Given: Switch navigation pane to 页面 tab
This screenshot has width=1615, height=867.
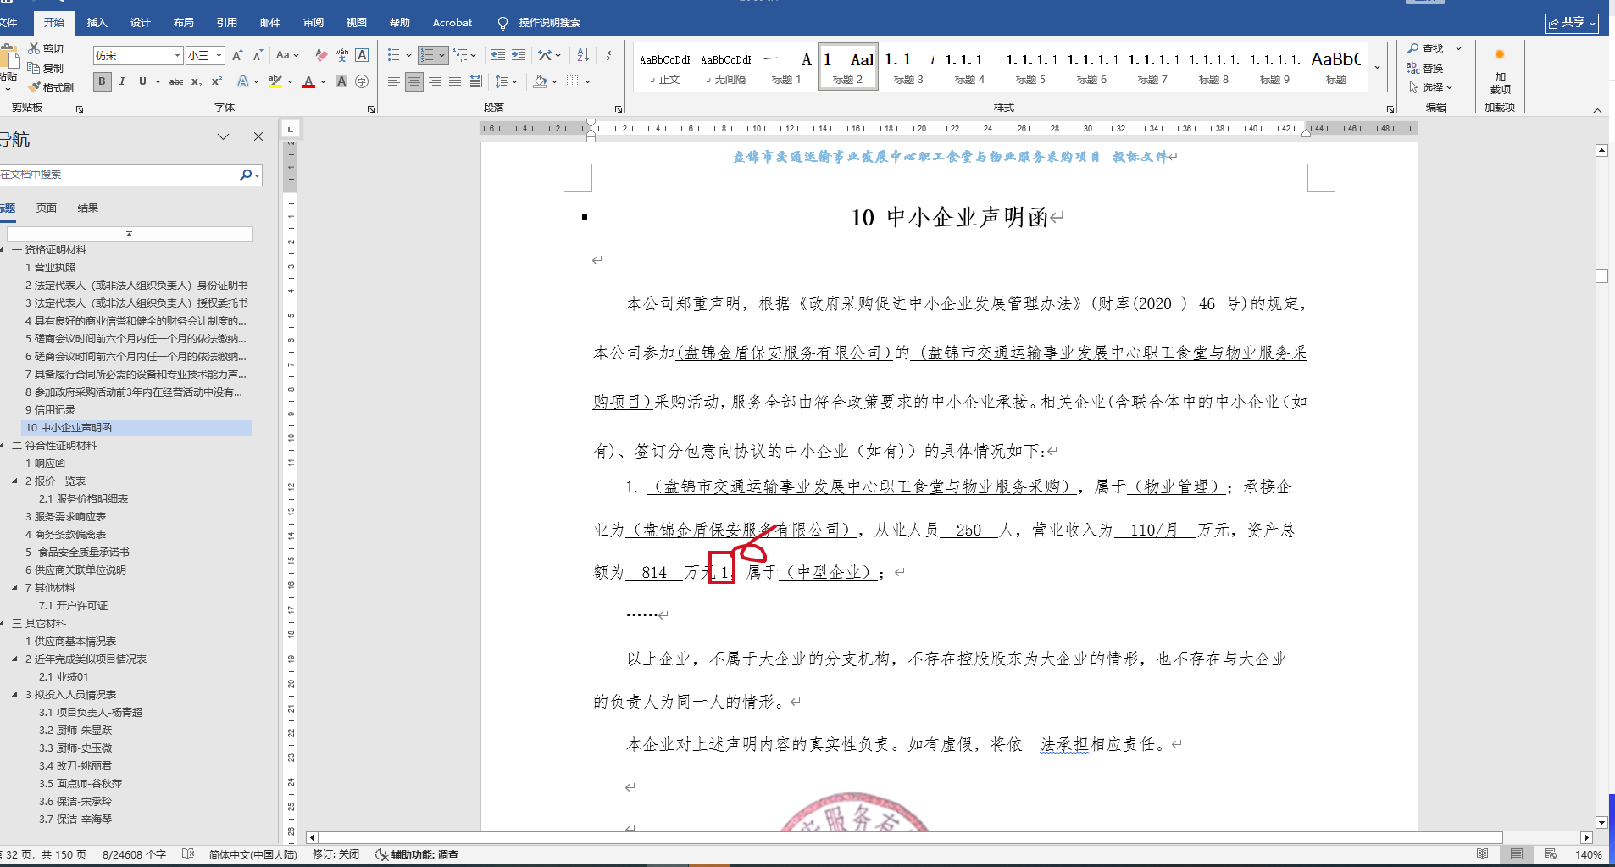Looking at the screenshot, I should [47, 208].
